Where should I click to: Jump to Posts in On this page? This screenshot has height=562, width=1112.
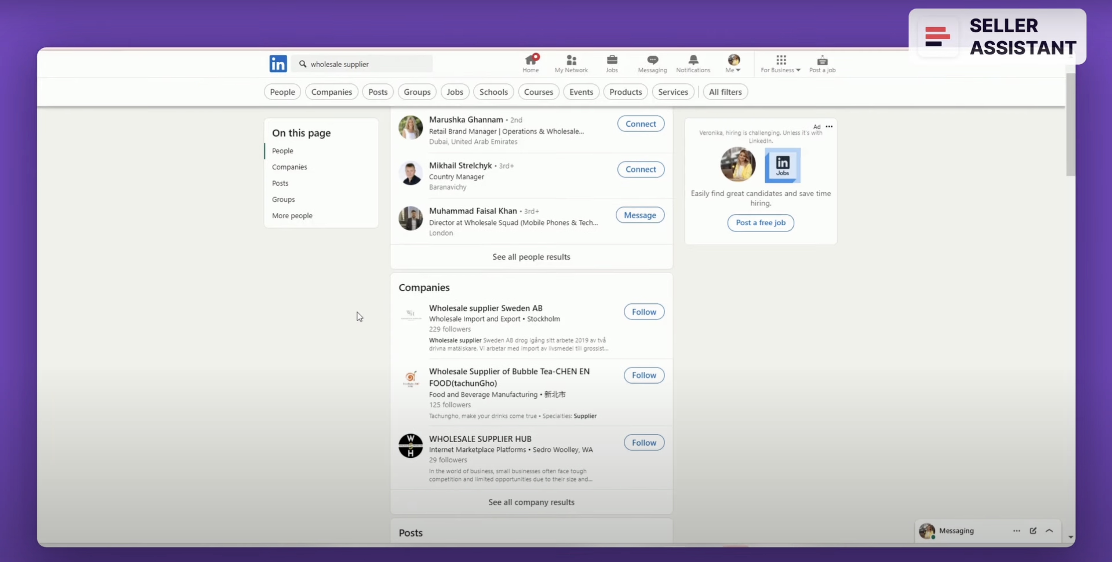coord(280,183)
